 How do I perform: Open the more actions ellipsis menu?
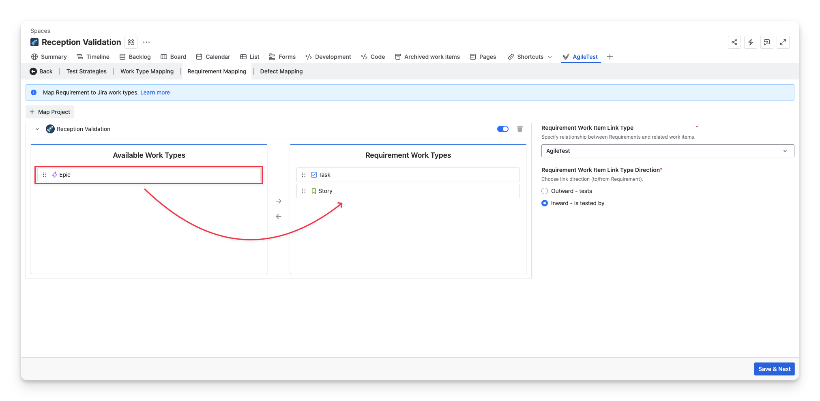[x=146, y=42]
